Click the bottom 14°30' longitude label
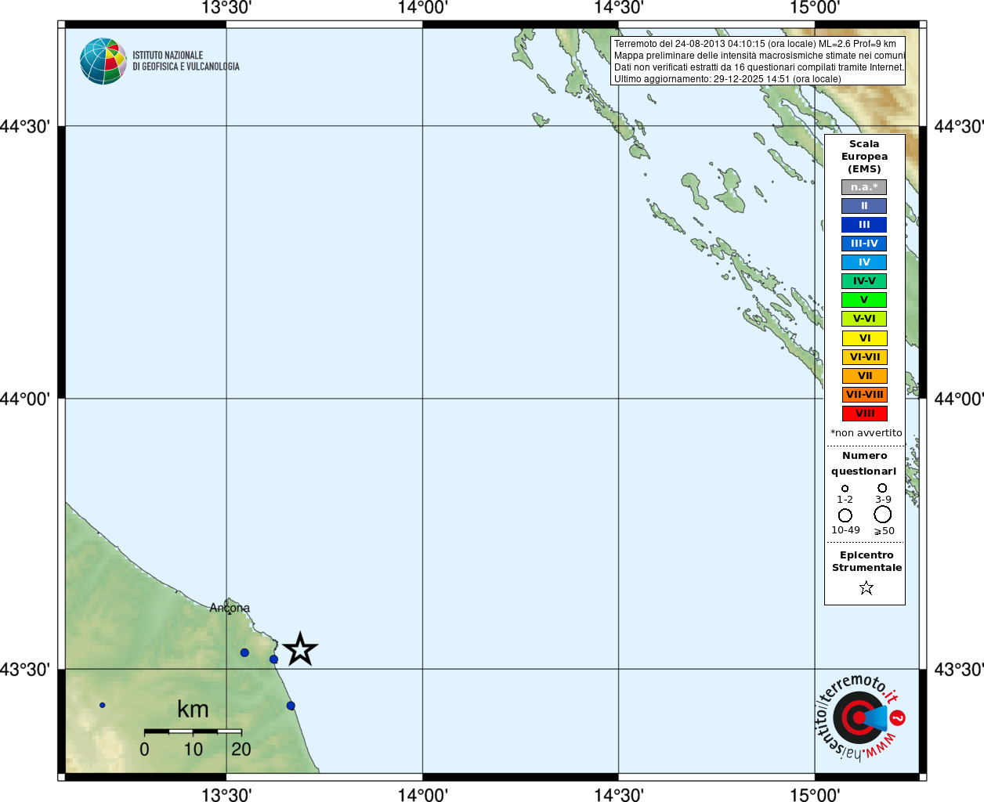 pos(619,794)
